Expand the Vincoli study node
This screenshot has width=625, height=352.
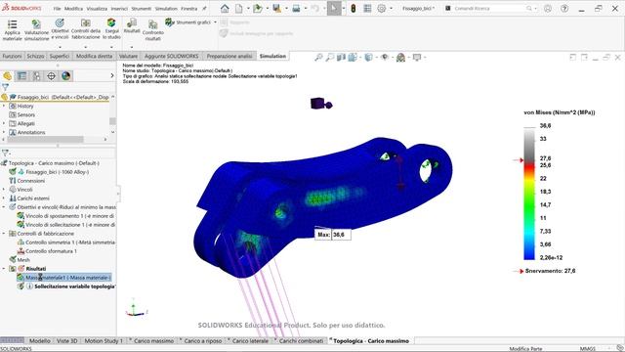[x=4, y=189]
